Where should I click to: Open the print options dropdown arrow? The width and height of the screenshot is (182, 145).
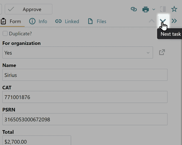coord(154,9)
